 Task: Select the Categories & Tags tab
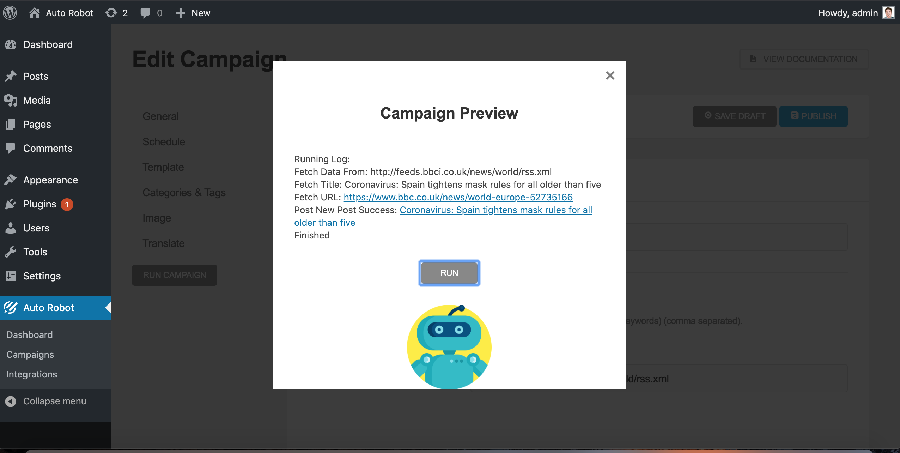pos(184,192)
